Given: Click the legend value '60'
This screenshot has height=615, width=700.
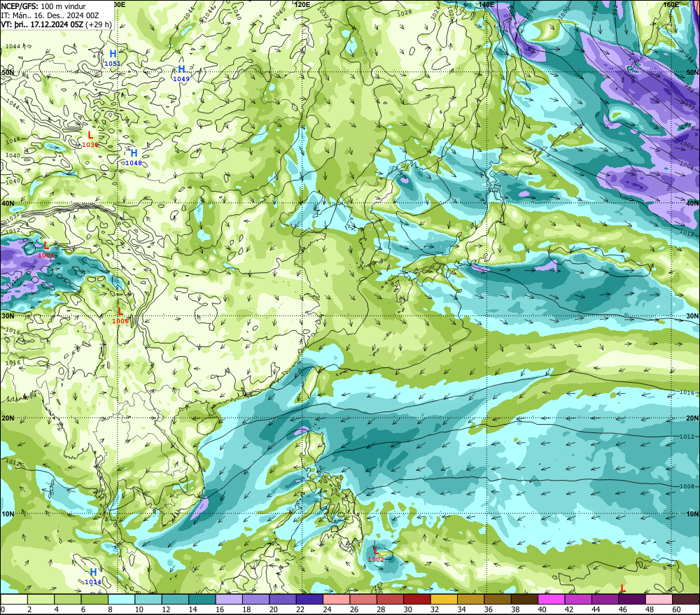Looking at the screenshot, I should [x=676, y=609].
